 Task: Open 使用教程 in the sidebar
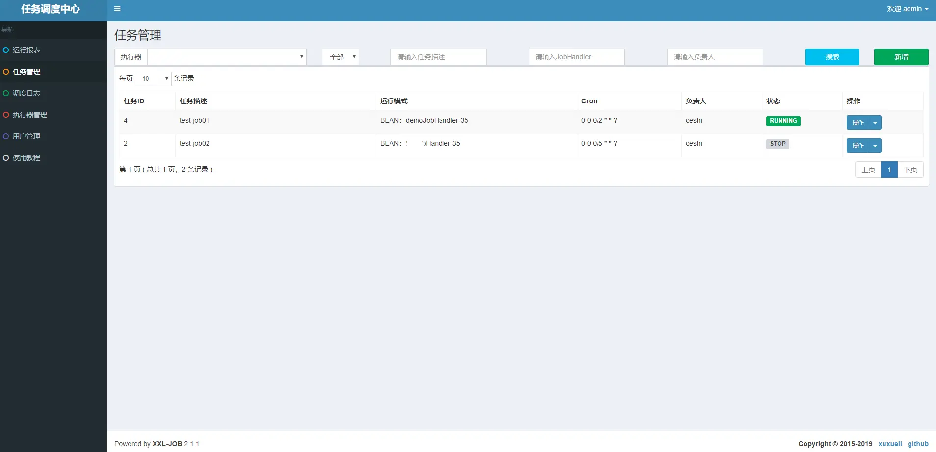(x=53, y=158)
